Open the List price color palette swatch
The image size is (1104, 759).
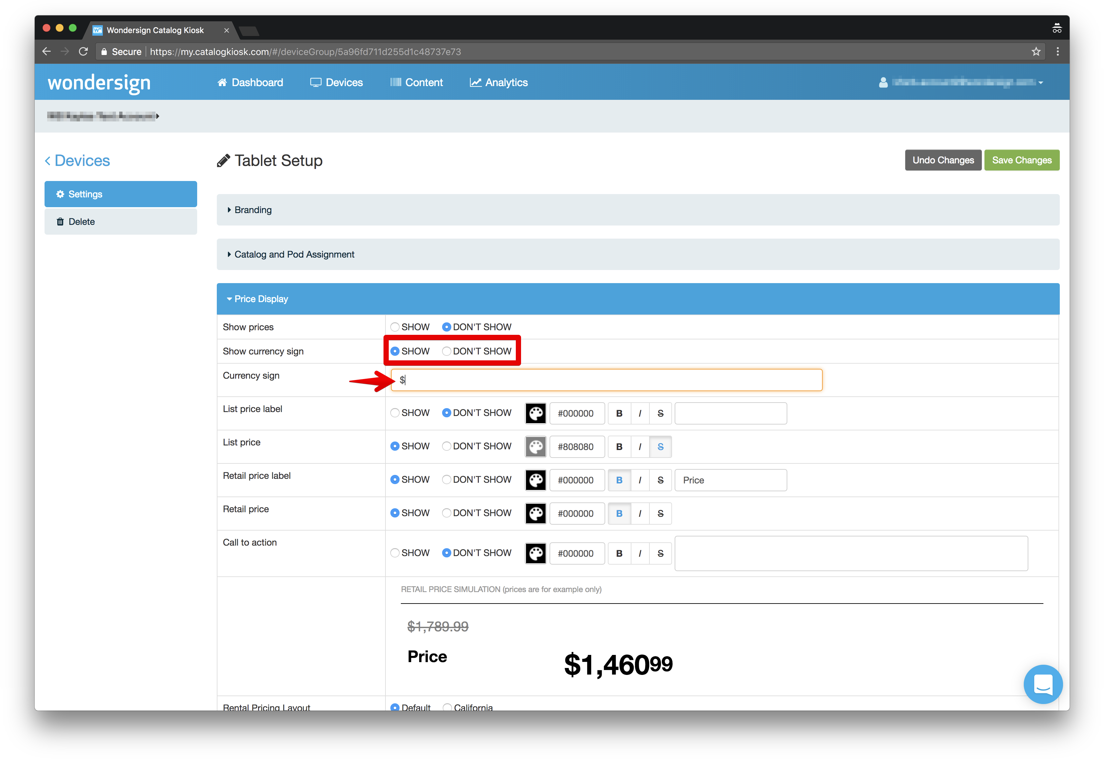[535, 446]
